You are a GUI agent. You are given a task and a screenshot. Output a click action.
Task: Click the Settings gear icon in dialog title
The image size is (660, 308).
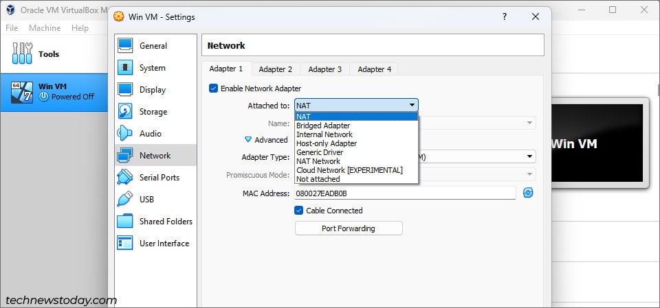[x=119, y=16]
